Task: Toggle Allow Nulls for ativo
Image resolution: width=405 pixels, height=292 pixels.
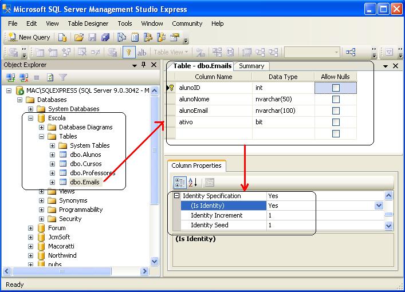Action: pos(336,122)
